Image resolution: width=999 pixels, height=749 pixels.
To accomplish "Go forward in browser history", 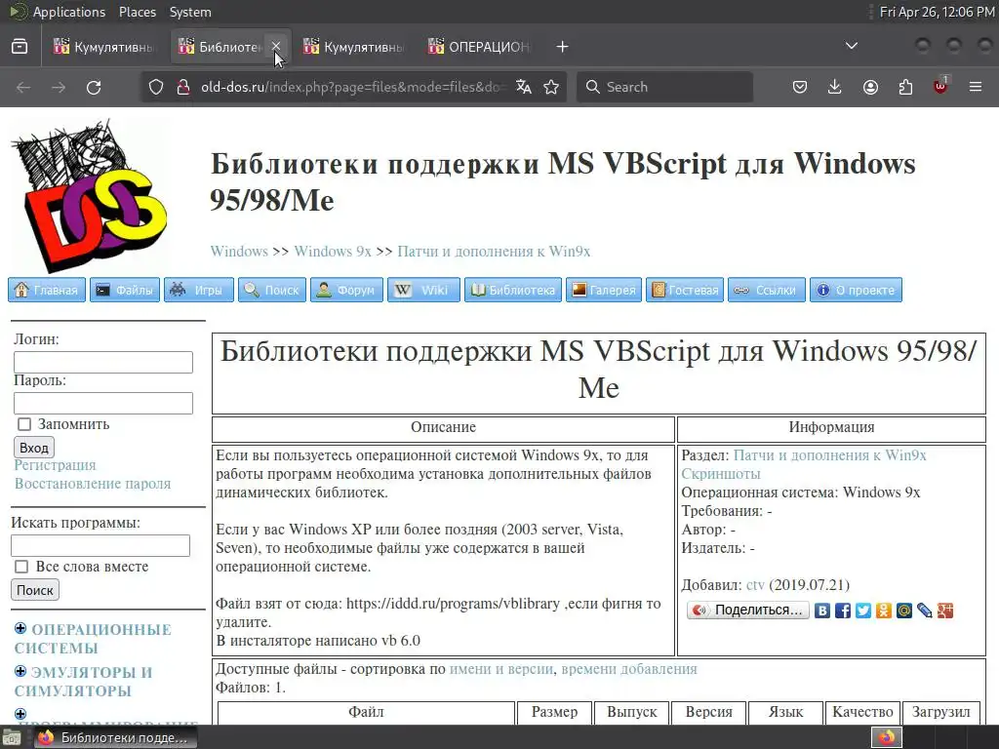I will pos(59,87).
